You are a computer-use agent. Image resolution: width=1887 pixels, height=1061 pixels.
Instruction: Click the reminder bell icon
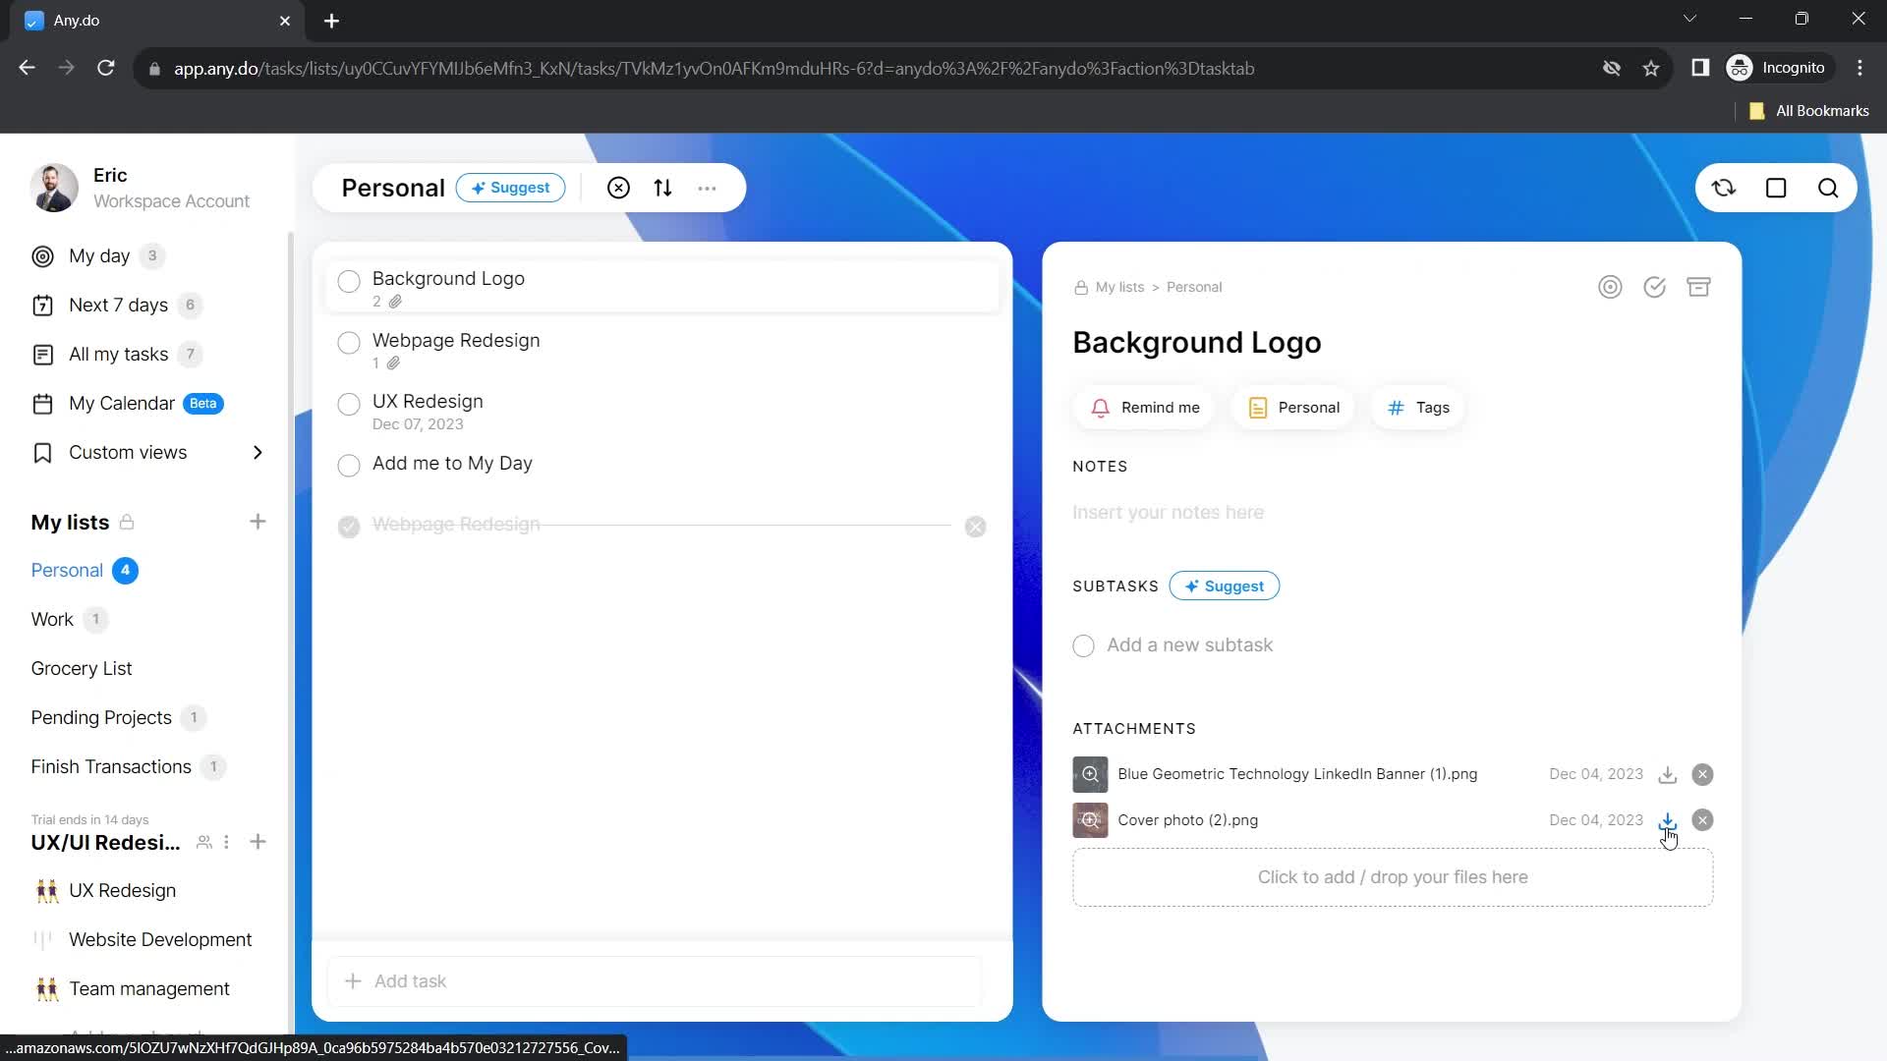(1101, 408)
